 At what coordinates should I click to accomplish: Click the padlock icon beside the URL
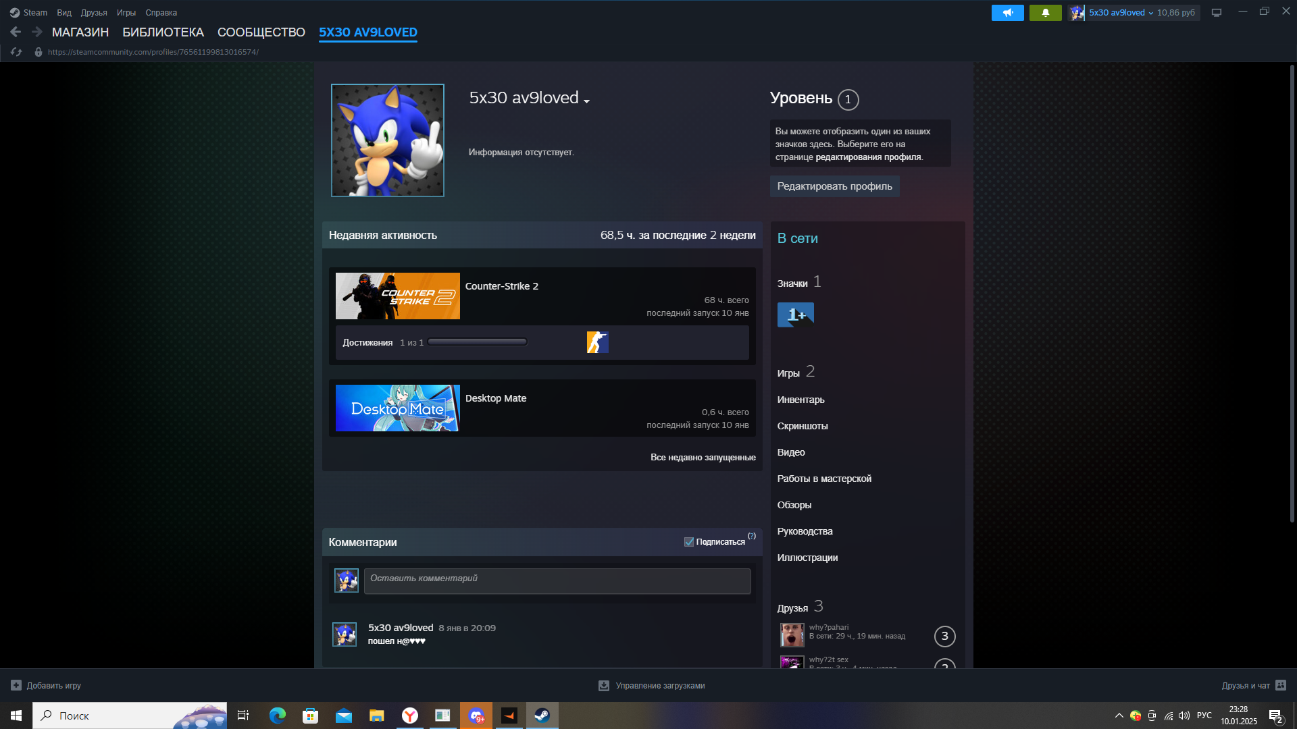pyautogui.click(x=39, y=52)
